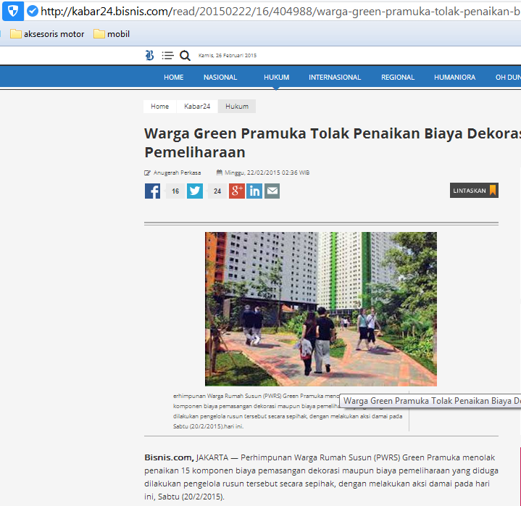Click the verified checkmark badge beside URL
The width and height of the screenshot is (521, 506).
click(x=32, y=12)
